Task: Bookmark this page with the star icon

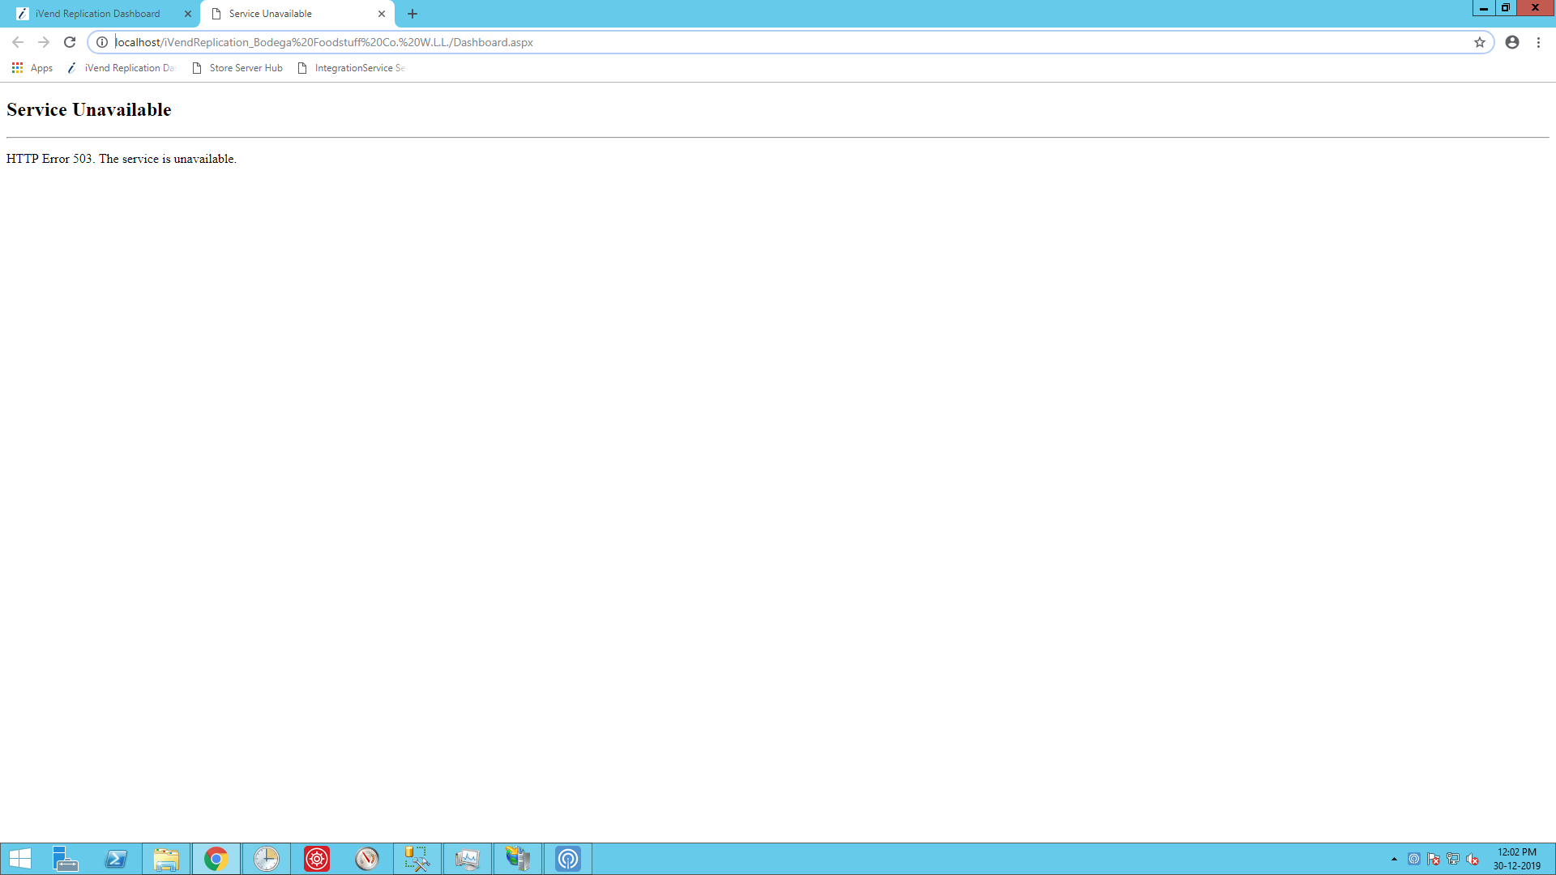Action: pyautogui.click(x=1479, y=42)
